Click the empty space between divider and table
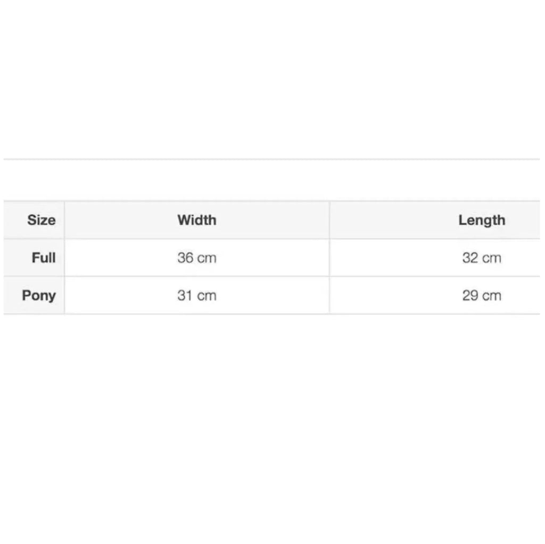This screenshot has width=545, height=544. [x=272, y=180]
